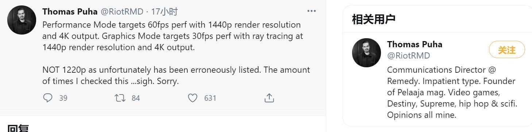
Task: Retweet this post using the arrows icon
Action: (119, 98)
